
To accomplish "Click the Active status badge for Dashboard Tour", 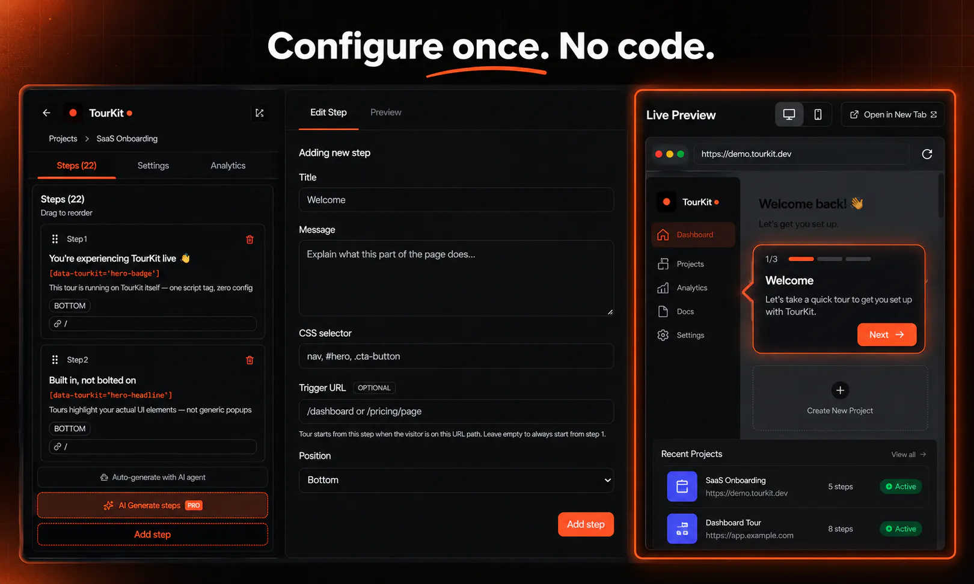I will click(x=901, y=529).
